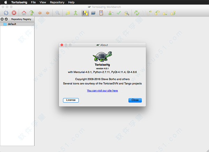
Task: Select the default folder in the registry
Action: click(x=17, y=24)
